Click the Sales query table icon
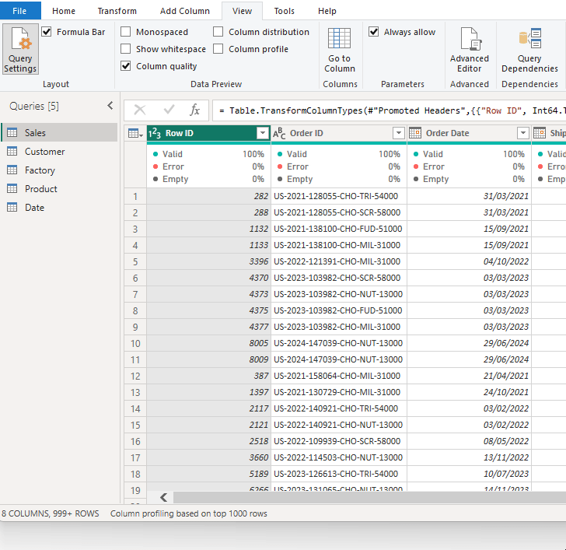Viewport: 566px width, 550px height. [12, 132]
